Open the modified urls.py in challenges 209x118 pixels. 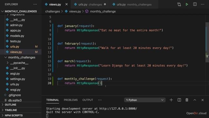tap(21, 47)
